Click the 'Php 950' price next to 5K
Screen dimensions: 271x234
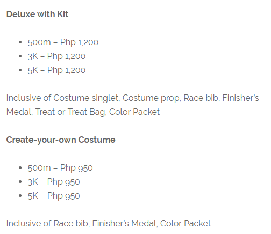click(x=63, y=196)
